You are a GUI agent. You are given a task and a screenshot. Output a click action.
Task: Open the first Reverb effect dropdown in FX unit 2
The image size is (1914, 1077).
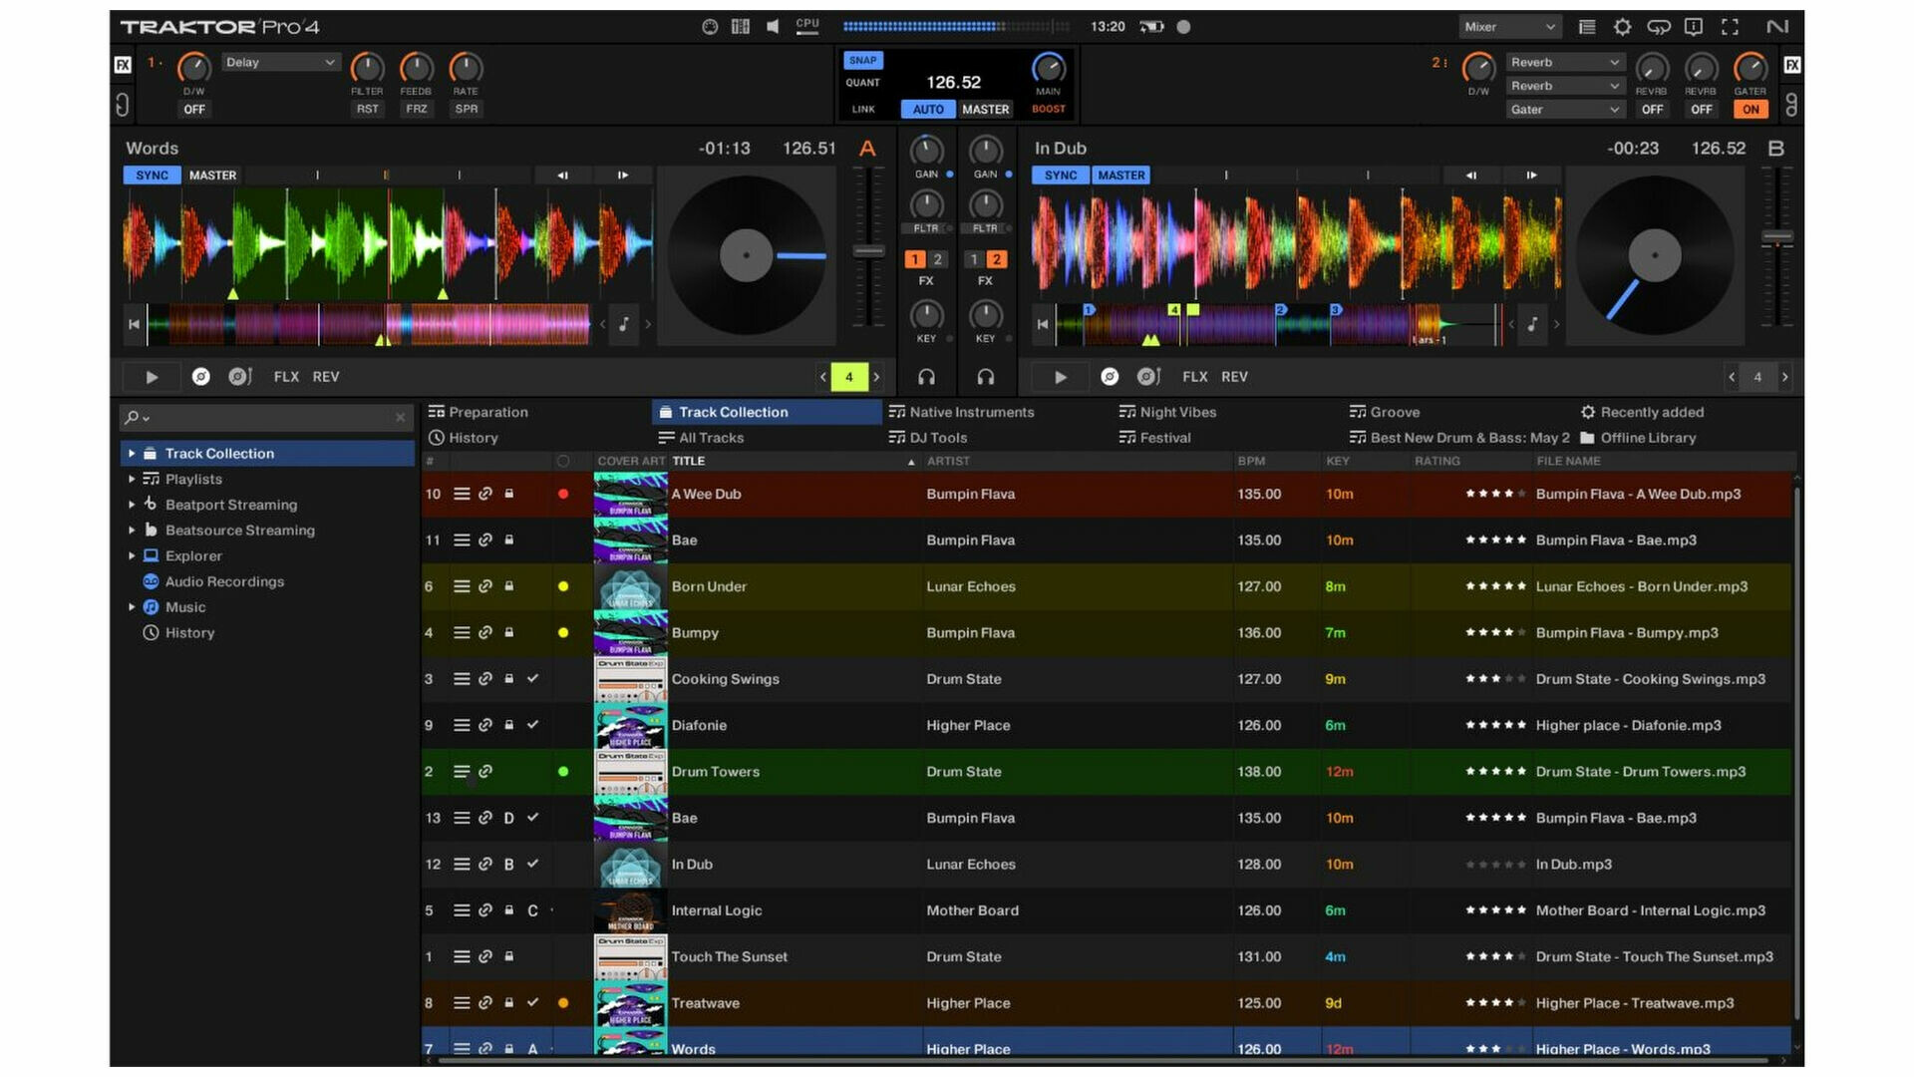(1565, 62)
